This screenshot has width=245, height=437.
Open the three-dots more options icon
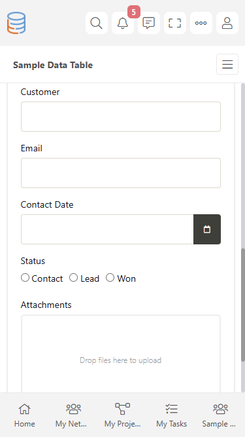point(201,23)
